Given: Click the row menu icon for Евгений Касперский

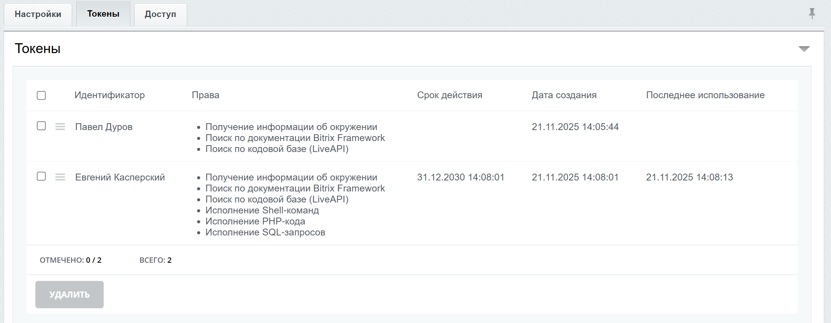Looking at the screenshot, I should click(x=60, y=177).
